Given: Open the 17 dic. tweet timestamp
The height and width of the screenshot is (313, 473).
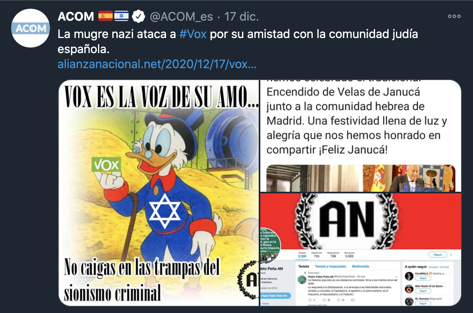Looking at the screenshot, I should [x=241, y=17].
